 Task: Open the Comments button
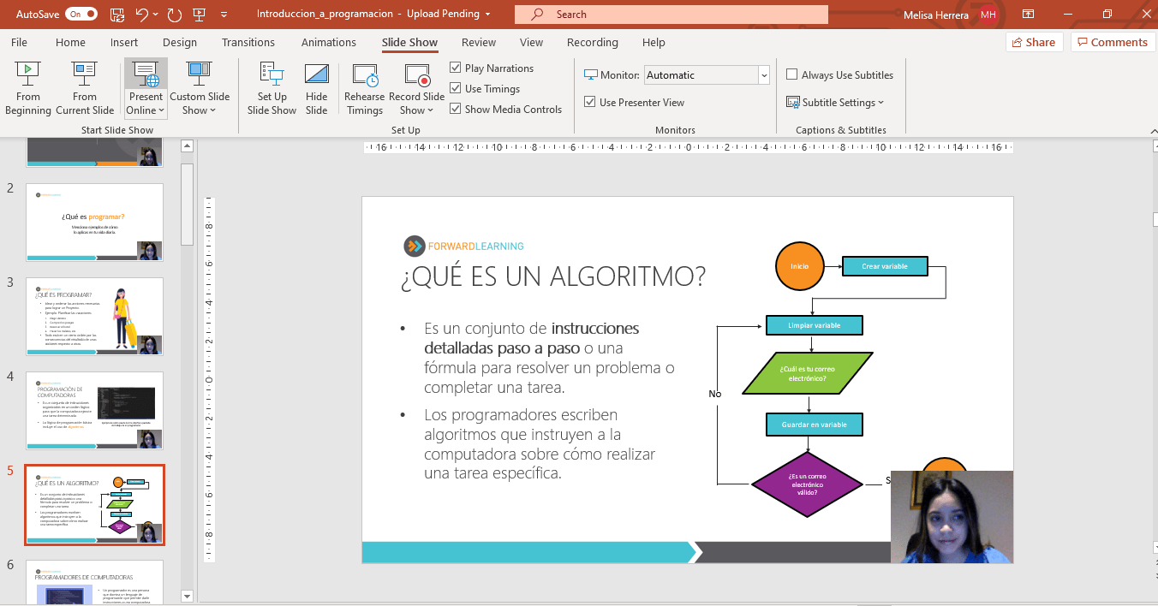(x=1113, y=42)
